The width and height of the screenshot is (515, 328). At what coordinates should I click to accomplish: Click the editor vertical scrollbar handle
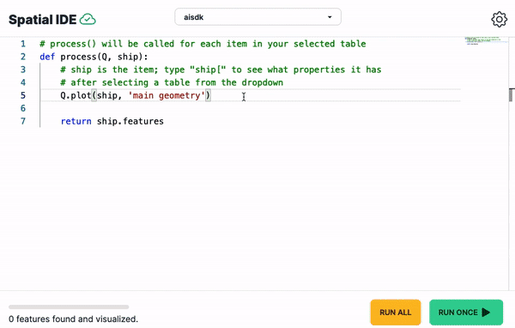512,95
